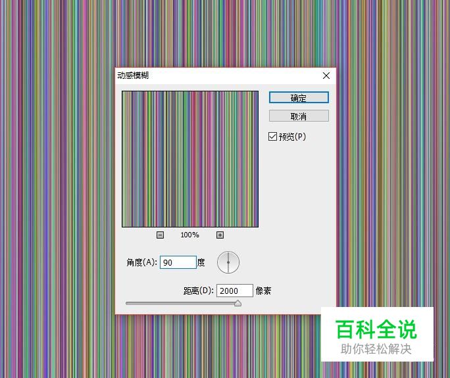Toggle the 预览(P) checkbox
The width and height of the screenshot is (450, 378).
(x=272, y=137)
